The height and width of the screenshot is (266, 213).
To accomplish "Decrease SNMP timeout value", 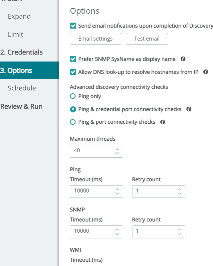I will (117, 234).
